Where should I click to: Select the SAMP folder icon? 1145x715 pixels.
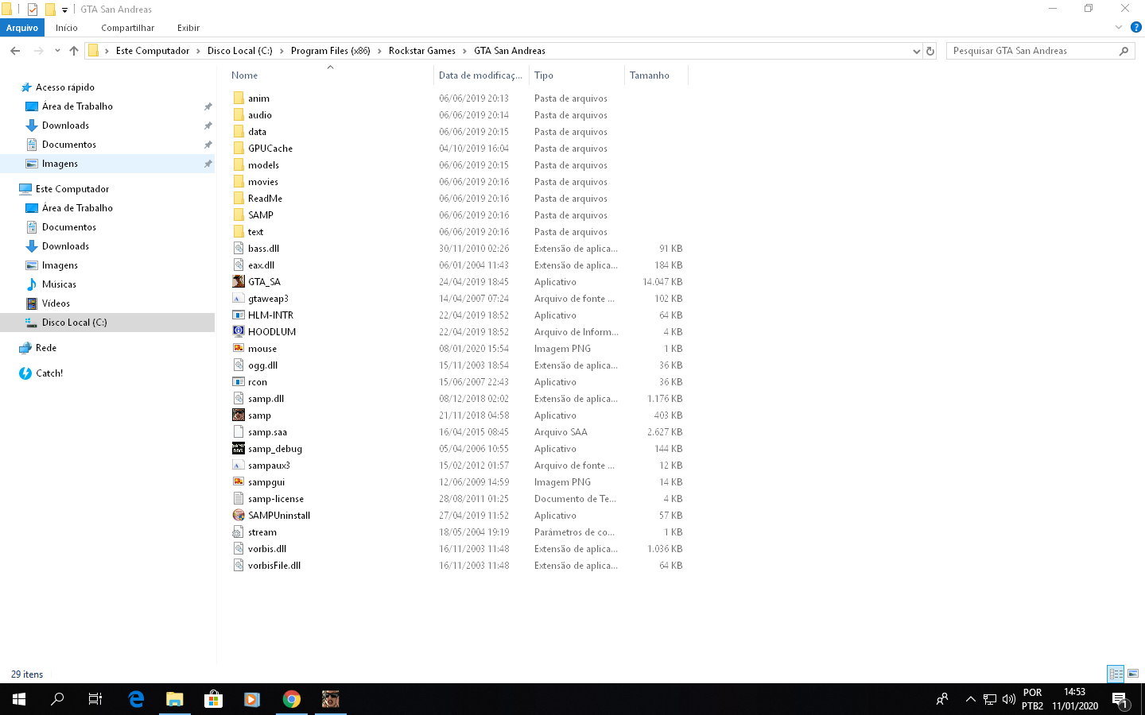(x=239, y=215)
